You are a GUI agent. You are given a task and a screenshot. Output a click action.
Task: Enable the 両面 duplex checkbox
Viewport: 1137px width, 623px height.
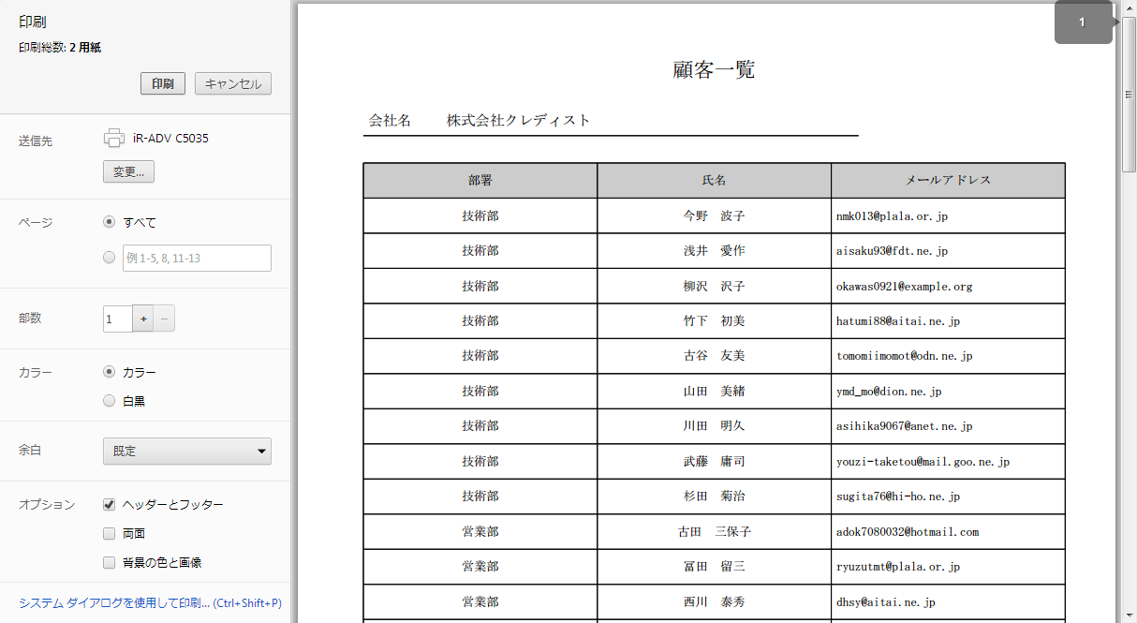[110, 534]
